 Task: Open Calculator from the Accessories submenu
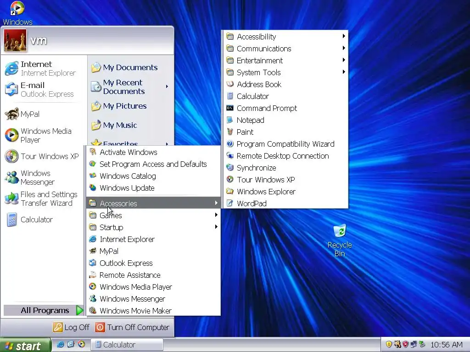point(285,96)
